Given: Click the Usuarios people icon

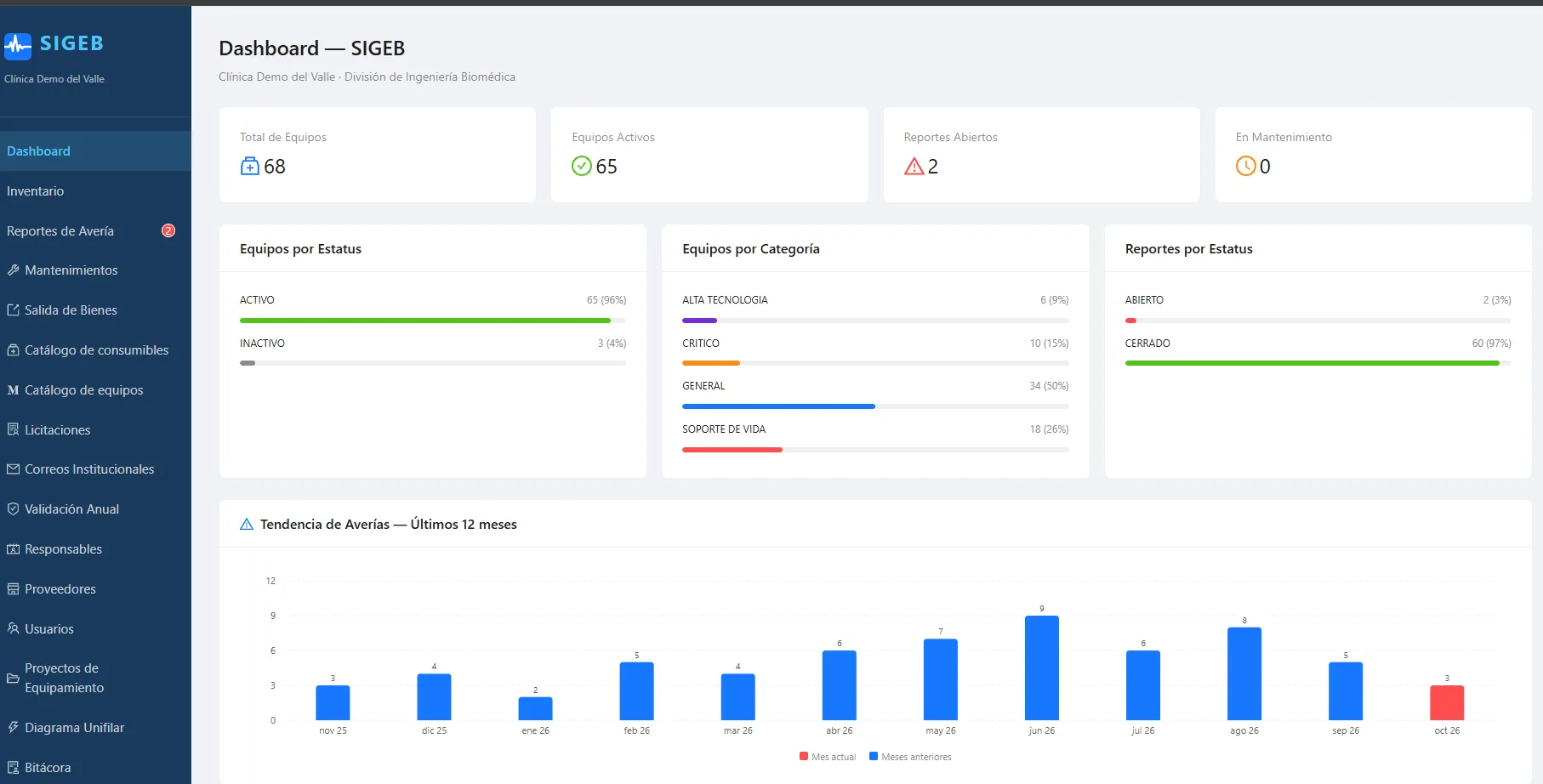Looking at the screenshot, I should (x=13, y=629).
